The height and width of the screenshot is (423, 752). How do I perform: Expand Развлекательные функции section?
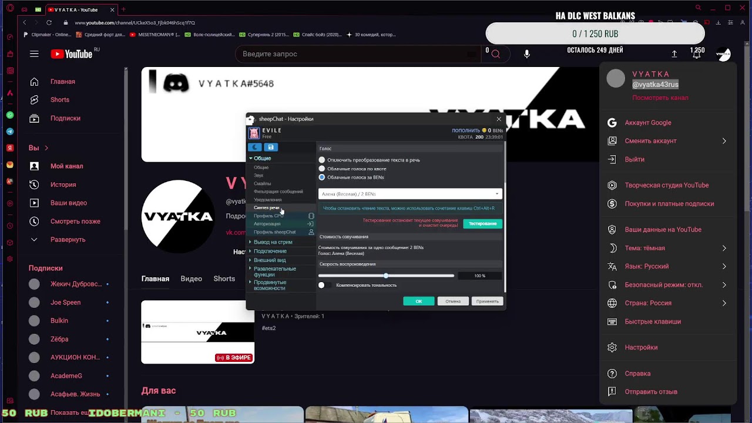(250, 269)
